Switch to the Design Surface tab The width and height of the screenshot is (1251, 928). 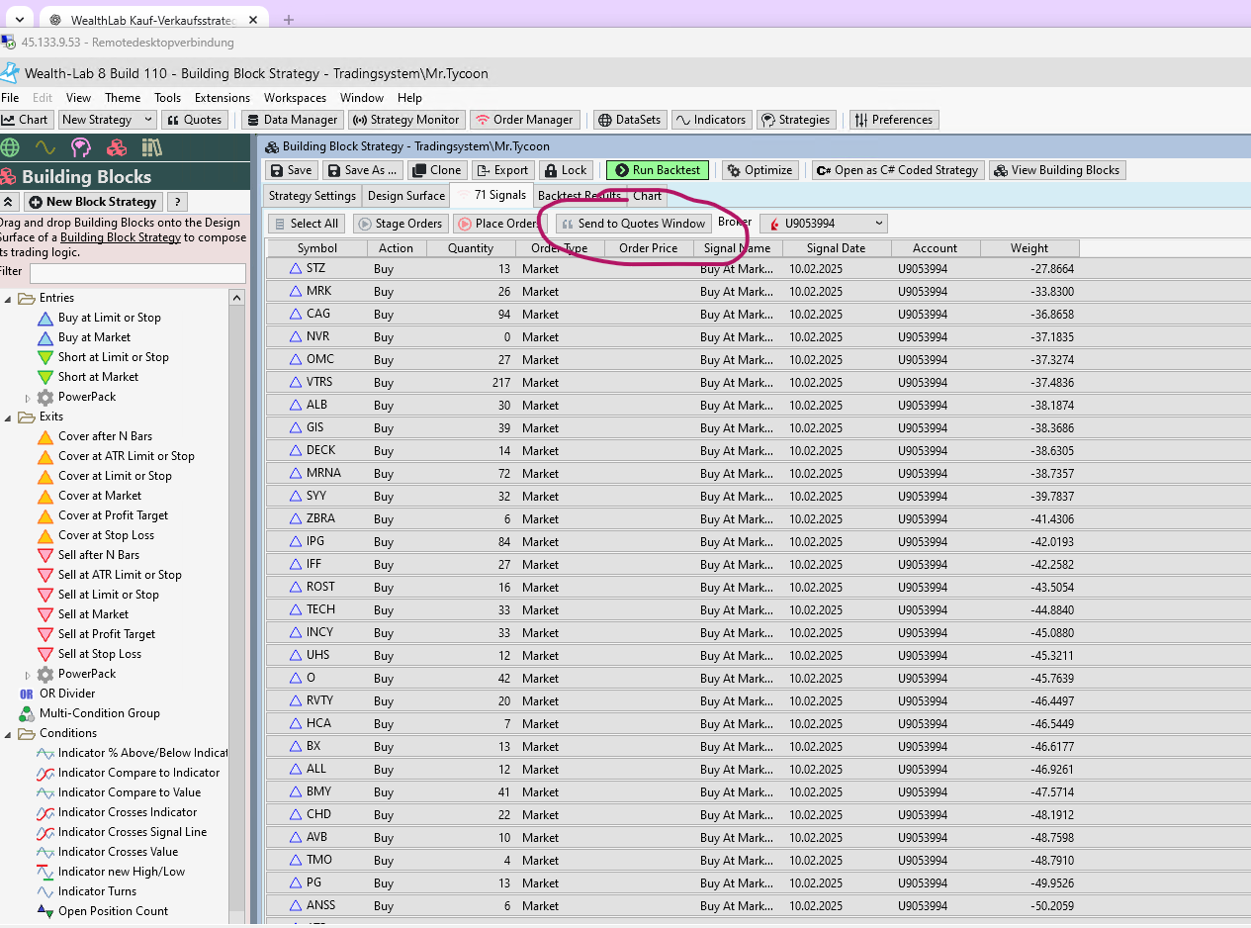click(x=406, y=196)
